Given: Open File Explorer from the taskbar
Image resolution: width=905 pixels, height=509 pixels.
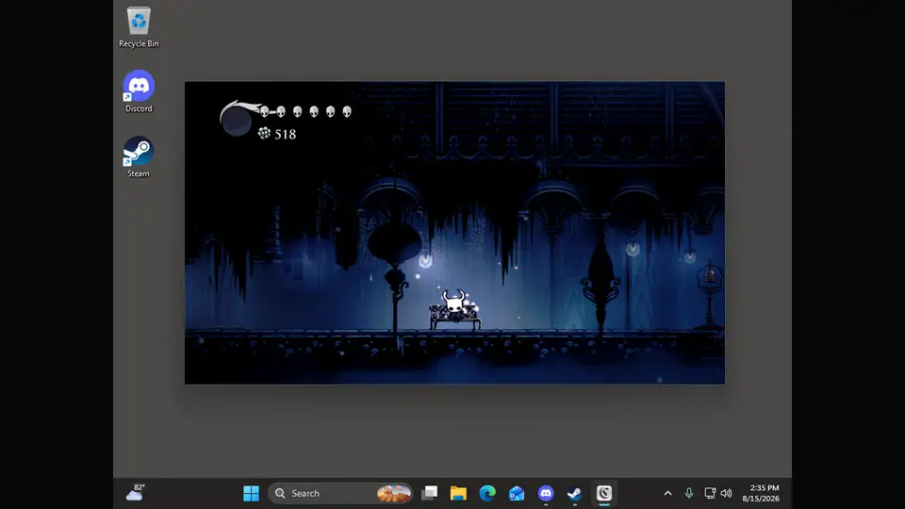Looking at the screenshot, I should tap(458, 493).
